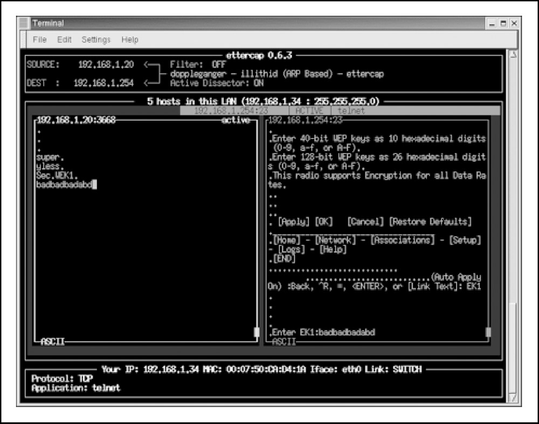Select the highlighted 192.168.1.254:23 connection row

(340, 110)
